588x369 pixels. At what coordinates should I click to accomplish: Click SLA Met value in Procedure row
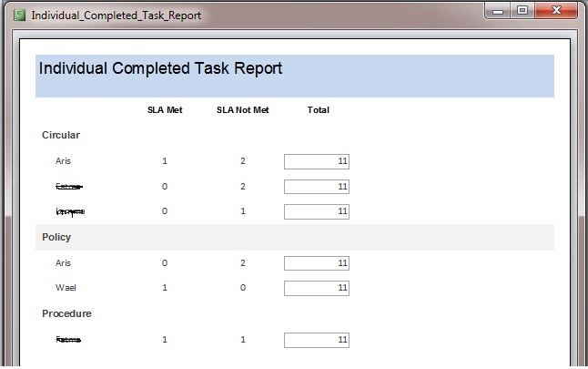click(165, 340)
